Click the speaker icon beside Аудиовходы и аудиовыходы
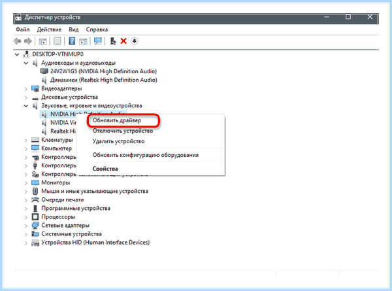392x291 pixels. pyautogui.click(x=35, y=63)
